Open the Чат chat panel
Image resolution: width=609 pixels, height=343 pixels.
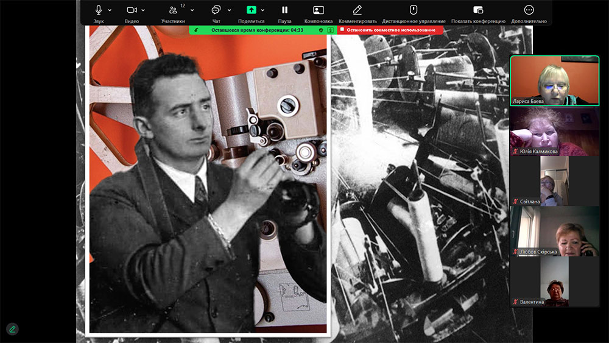(216, 10)
